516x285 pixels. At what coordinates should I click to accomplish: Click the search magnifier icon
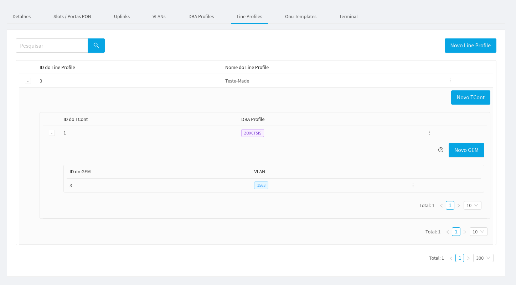96,46
